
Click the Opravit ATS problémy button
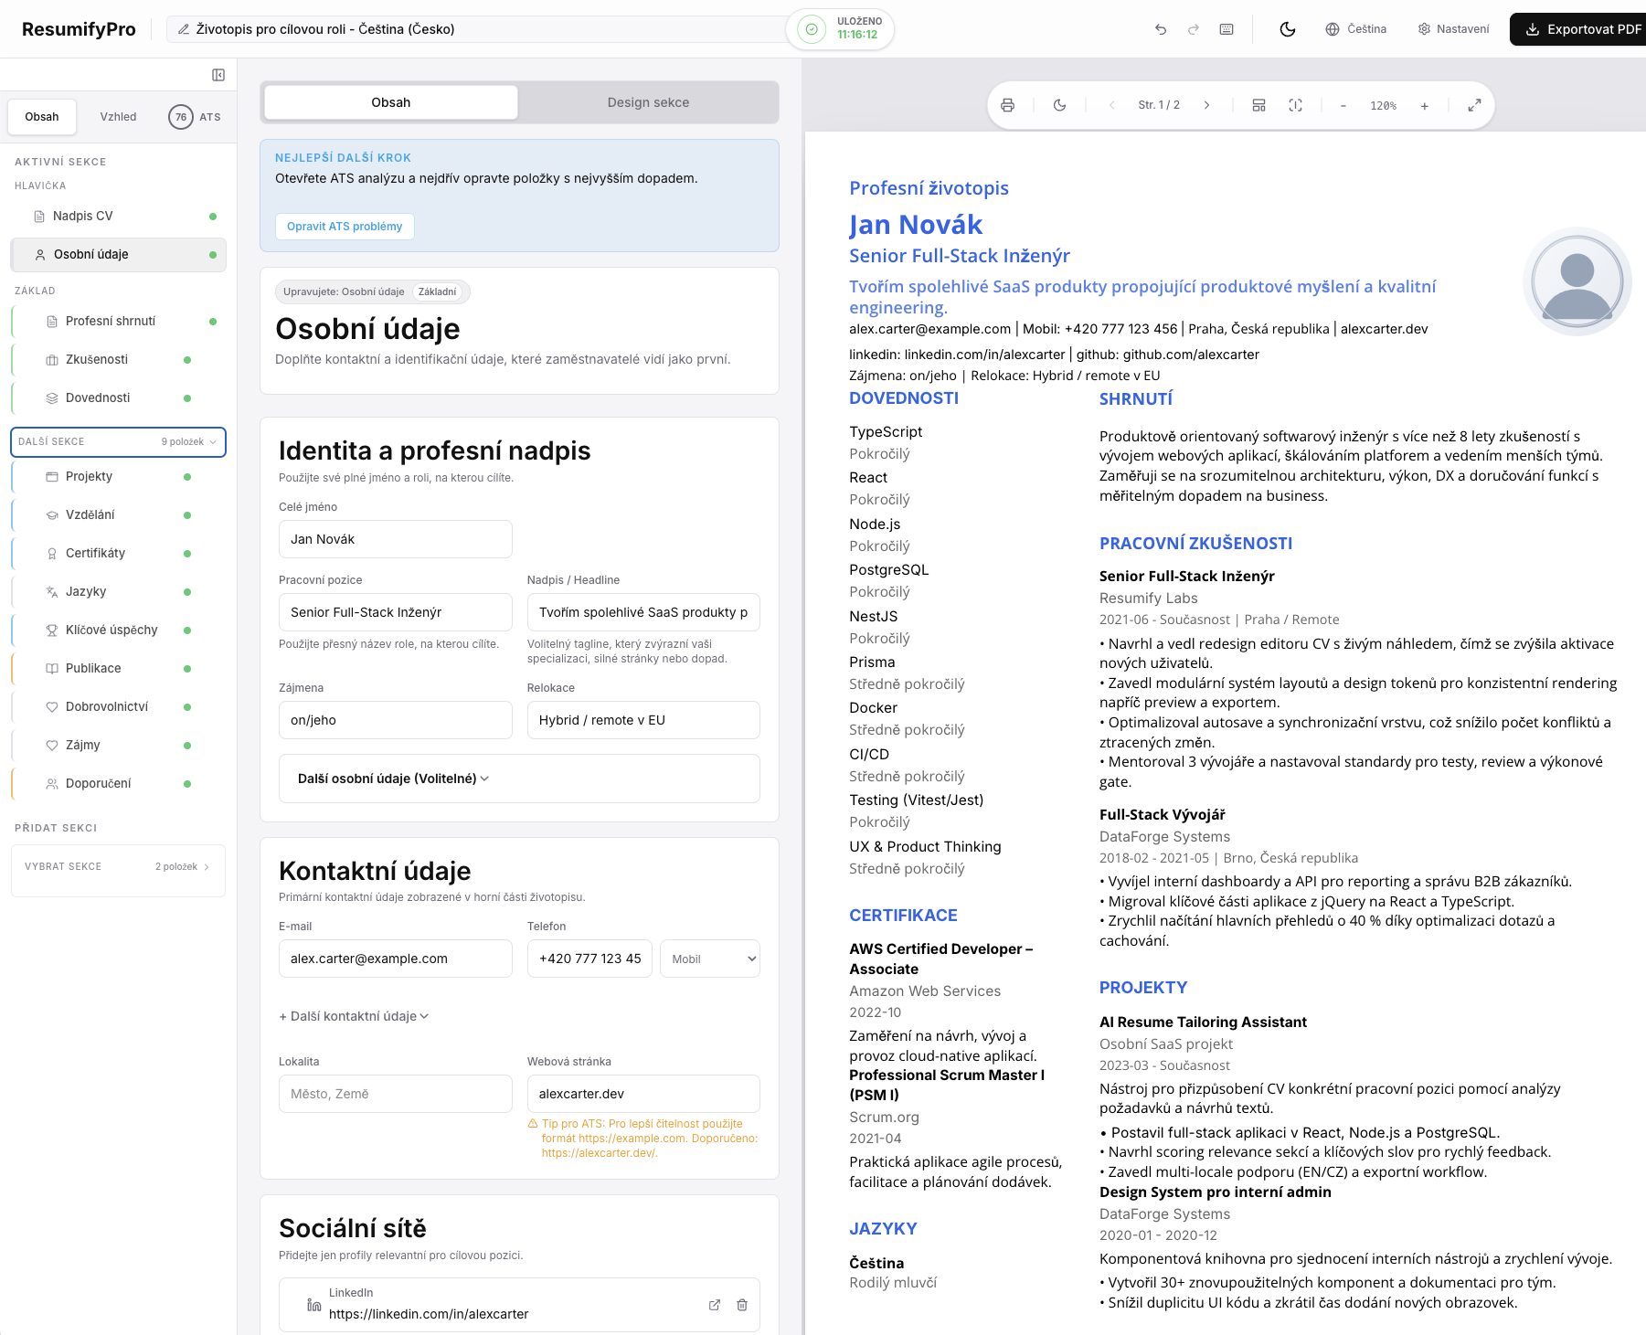pos(345,227)
